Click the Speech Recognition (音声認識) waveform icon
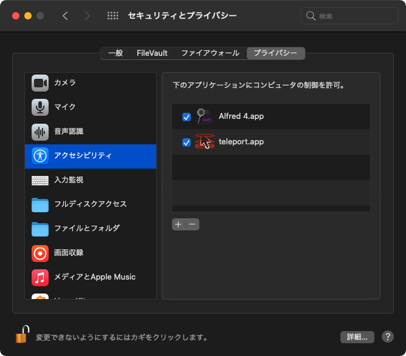The image size is (406, 356). point(40,132)
